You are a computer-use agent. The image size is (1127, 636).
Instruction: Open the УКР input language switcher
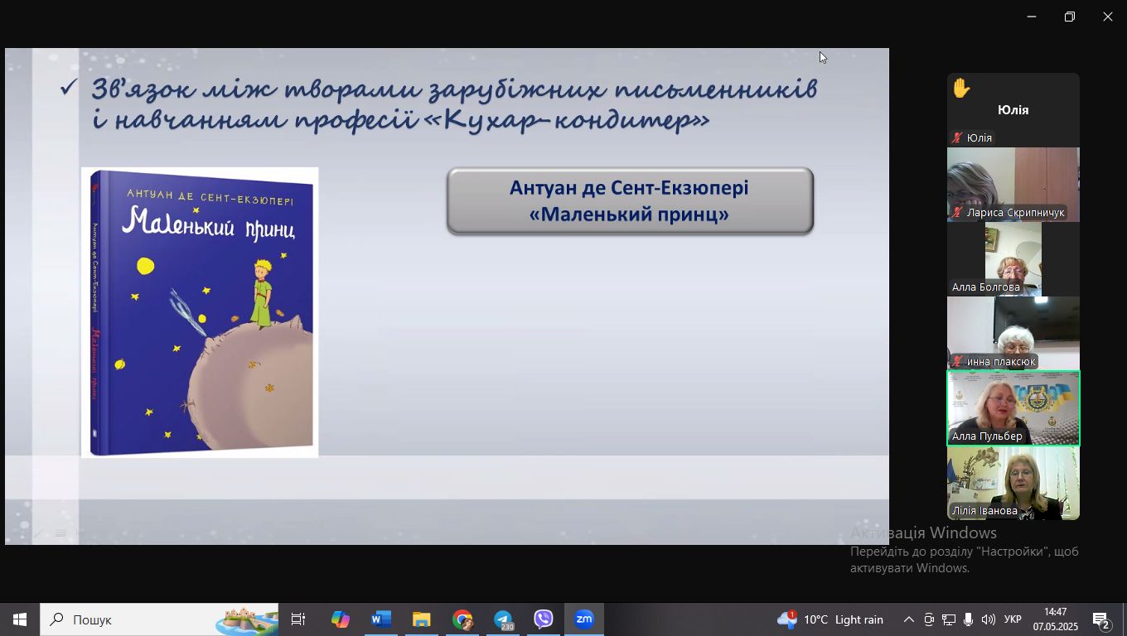(1013, 619)
